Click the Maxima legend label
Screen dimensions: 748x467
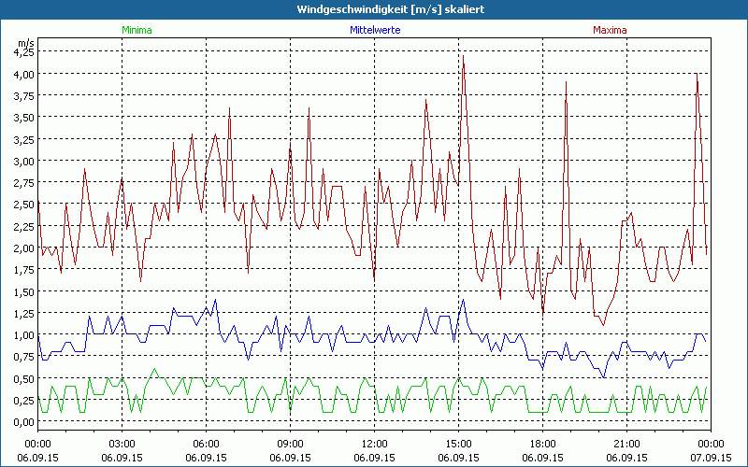pyautogui.click(x=611, y=30)
